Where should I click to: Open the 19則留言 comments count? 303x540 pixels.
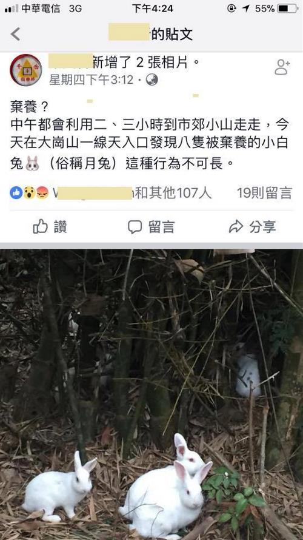264,193
